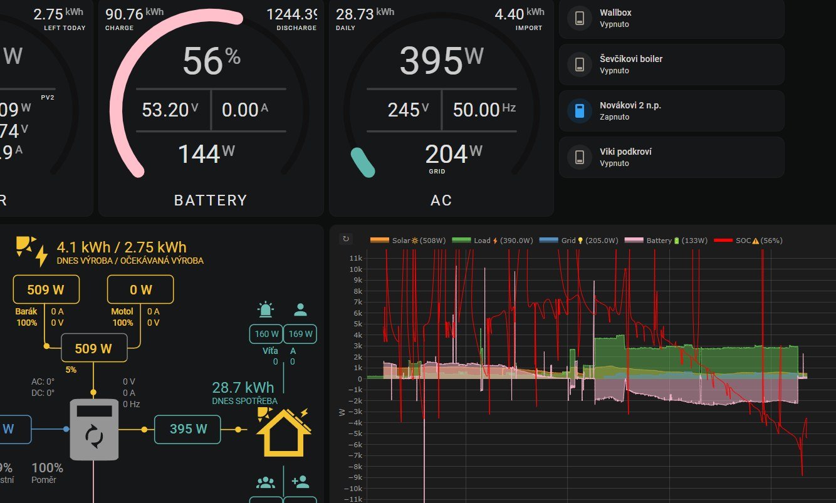Toggle the Novákovi 2 n.p. blue switch icon

pos(580,111)
